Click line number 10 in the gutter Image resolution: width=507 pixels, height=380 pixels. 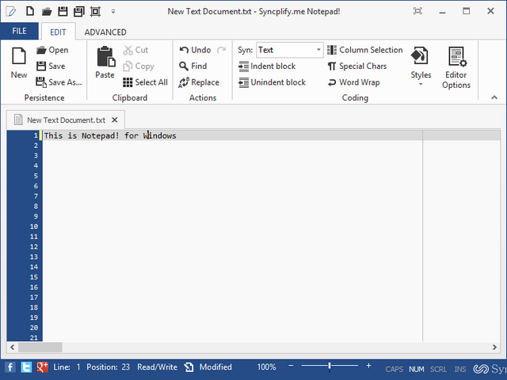[x=34, y=226]
